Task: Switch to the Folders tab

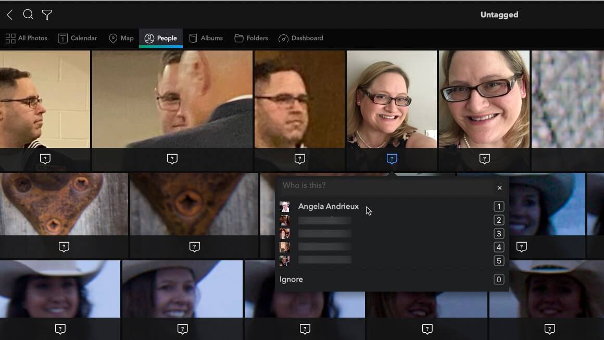Action: (x=251, y=38)
